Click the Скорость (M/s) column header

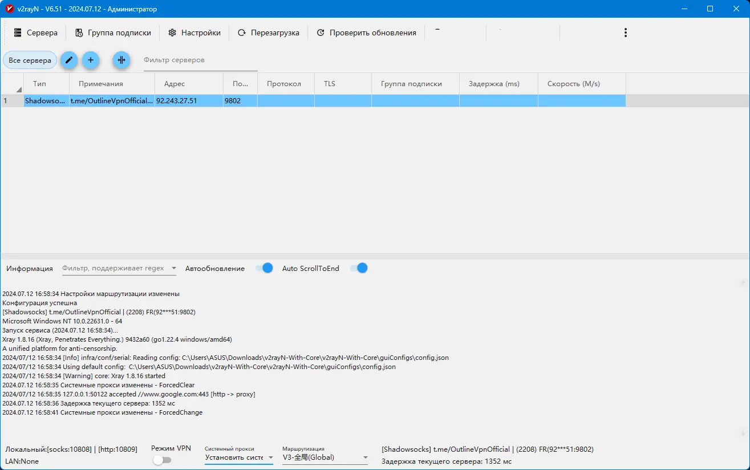(582, 84)
